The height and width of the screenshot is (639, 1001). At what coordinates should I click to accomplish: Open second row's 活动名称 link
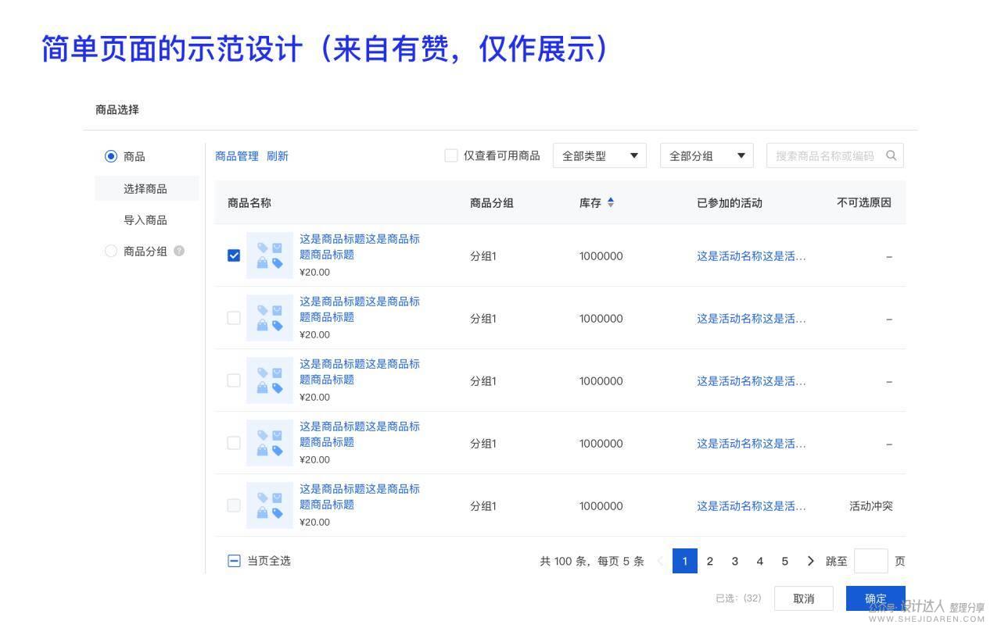coord(752,319)
